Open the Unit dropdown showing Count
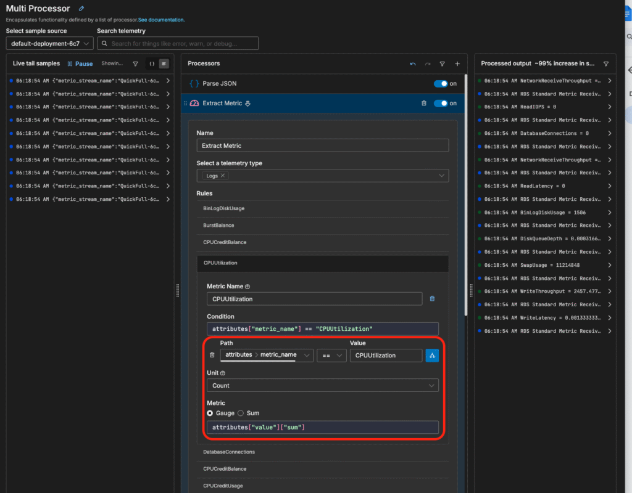 point(322,385)
